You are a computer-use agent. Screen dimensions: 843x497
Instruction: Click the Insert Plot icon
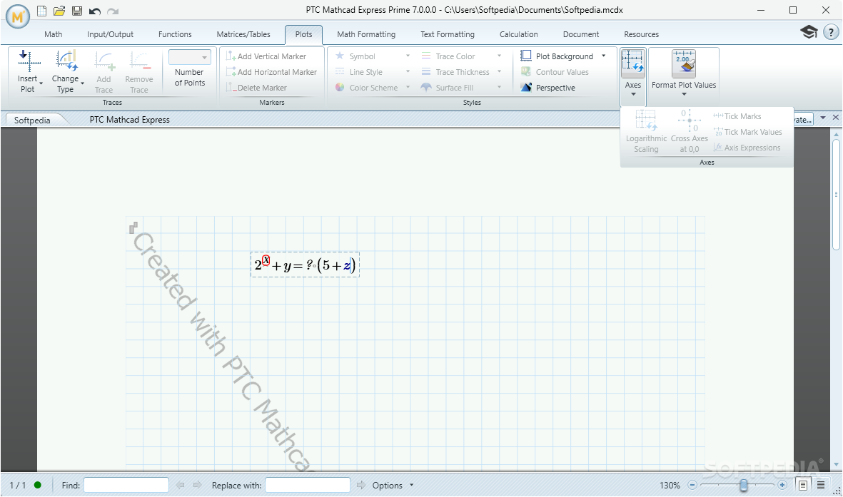click(x=29, y=60)
